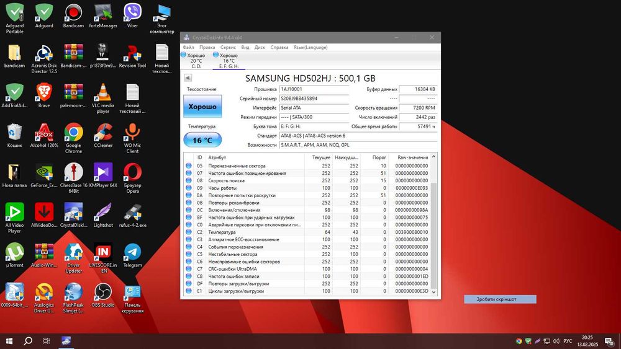Click the scrollbar up arrow in attribute list
The width and height of the screenshot is (621, 349).
pos(433,157)
